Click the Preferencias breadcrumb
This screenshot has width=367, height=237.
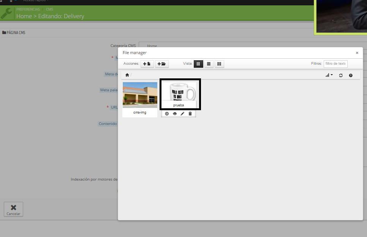[28, 9]
